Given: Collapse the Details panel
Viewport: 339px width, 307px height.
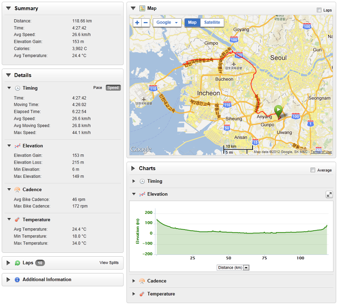Looking at the screenshot, I should [8, 75].
